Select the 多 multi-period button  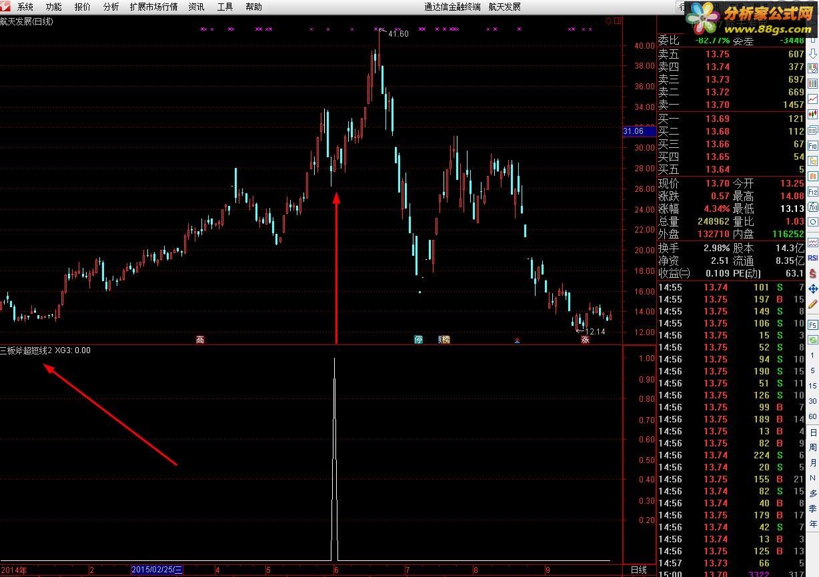click(813, 493)
